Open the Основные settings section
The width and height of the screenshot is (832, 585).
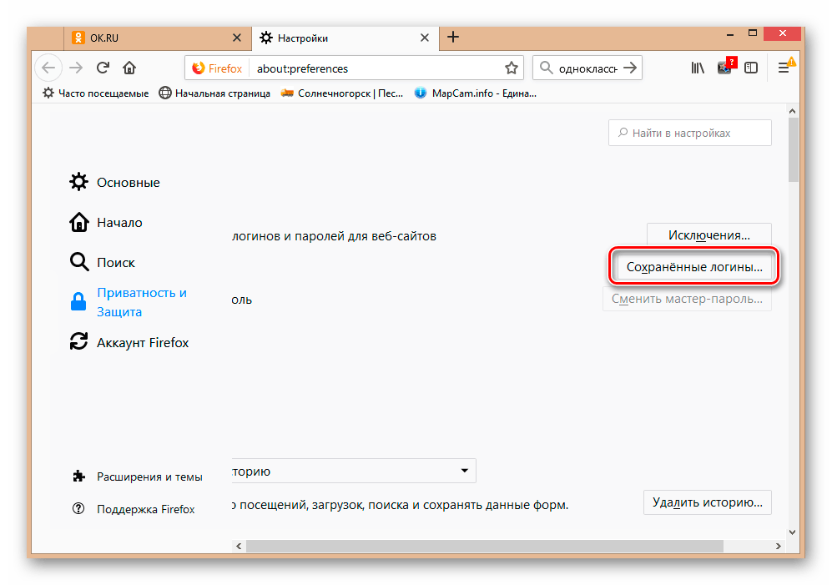(128, 183)
